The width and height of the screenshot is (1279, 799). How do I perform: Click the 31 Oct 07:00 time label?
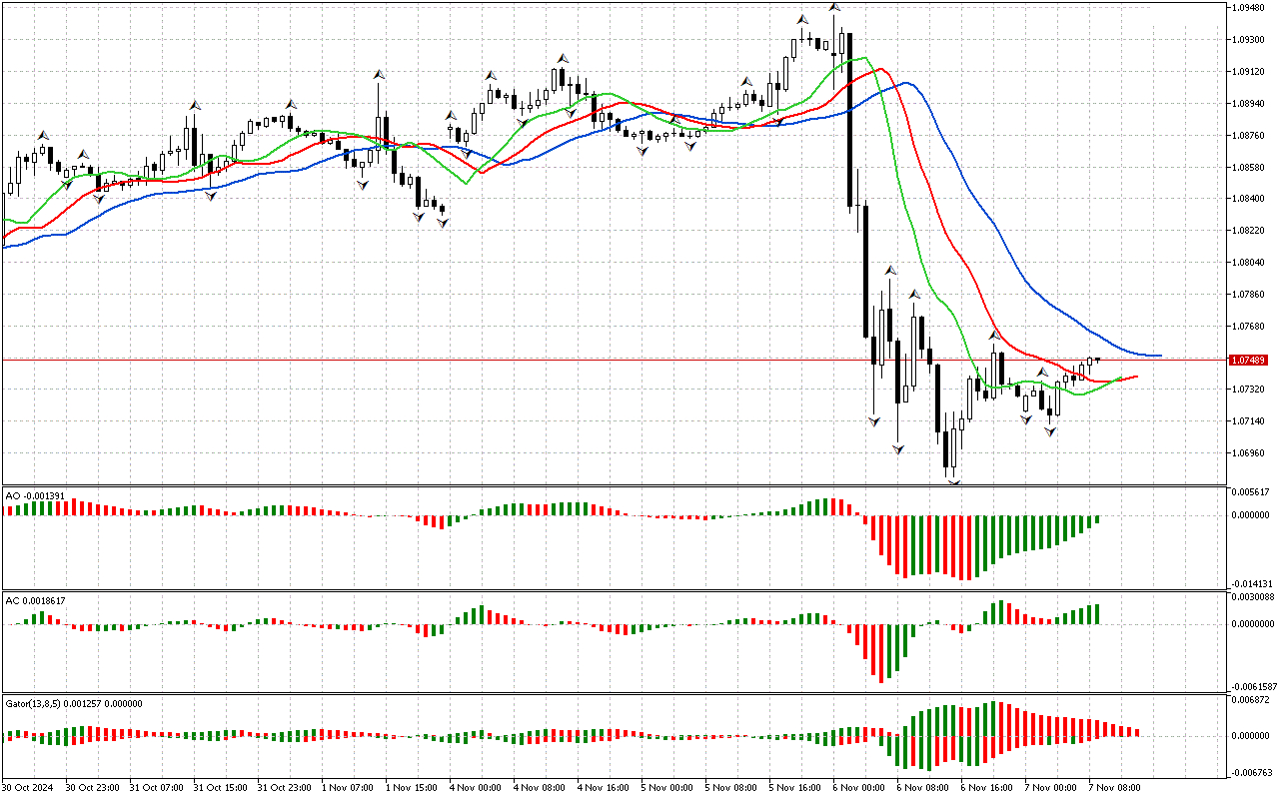(155, 788)
